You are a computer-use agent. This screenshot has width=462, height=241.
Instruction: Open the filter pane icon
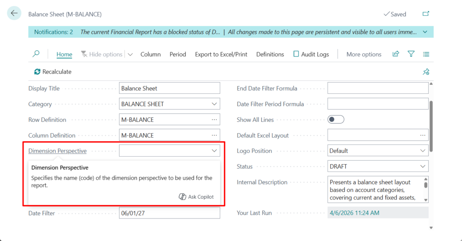click(x=411, y=54)
